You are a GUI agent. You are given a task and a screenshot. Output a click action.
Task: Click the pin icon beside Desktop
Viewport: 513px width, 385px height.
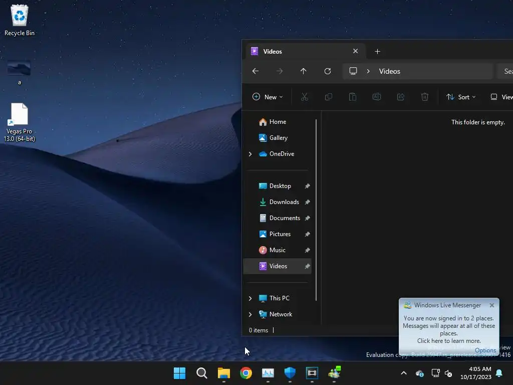[307, 186]
